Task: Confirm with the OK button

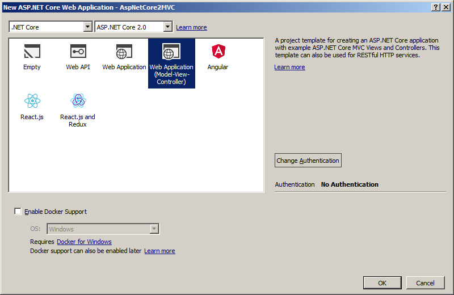Action: 382,283
